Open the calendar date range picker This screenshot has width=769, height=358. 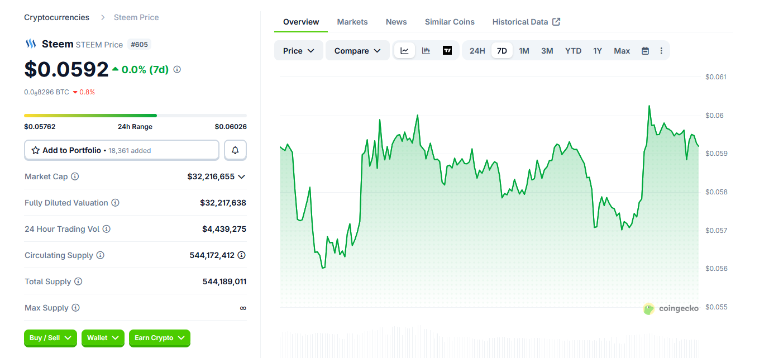(x=645, y=51)
